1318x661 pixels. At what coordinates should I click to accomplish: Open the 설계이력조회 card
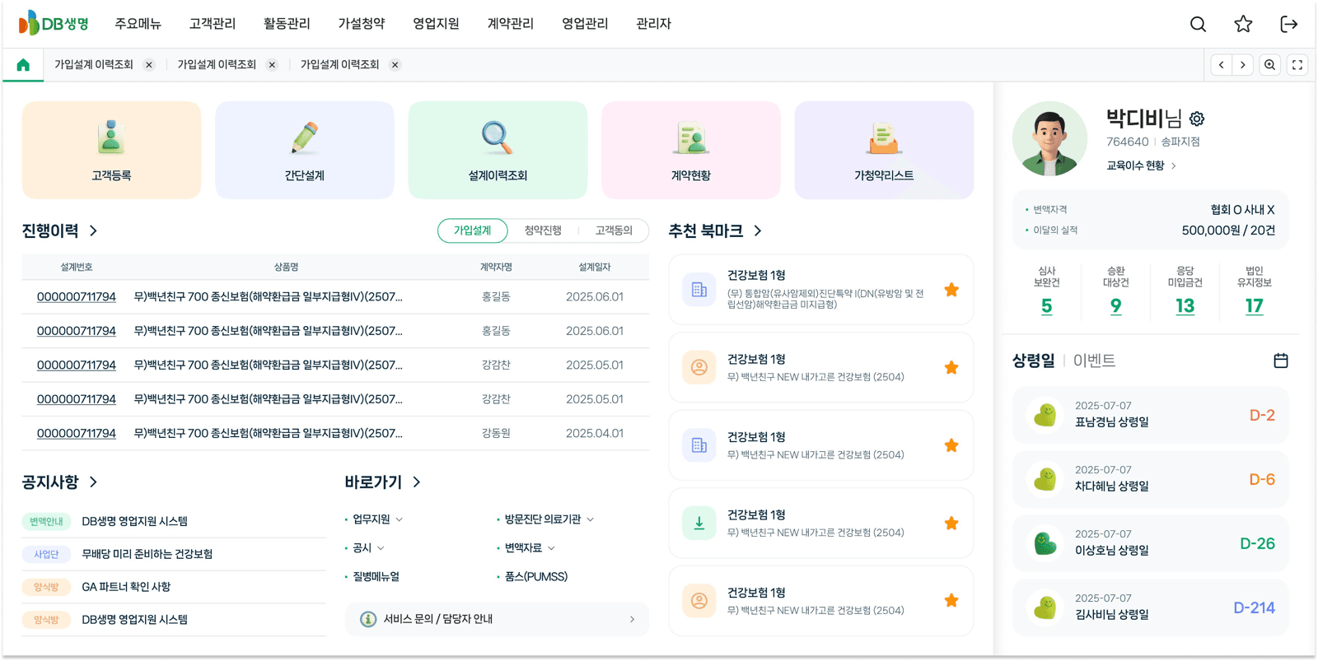coord(498,150)
